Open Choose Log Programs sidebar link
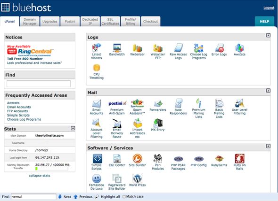278x201 pixels. (x=24, y=119)
